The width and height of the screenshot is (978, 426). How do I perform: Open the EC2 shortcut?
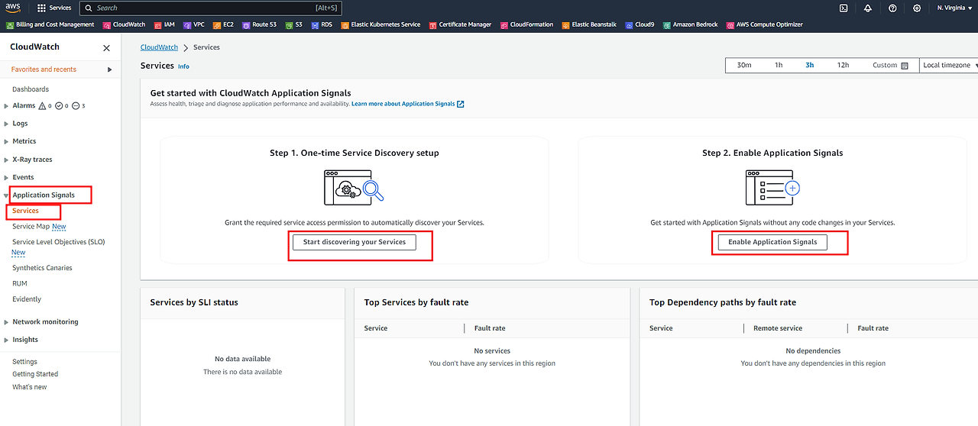[x=223, y=24]
